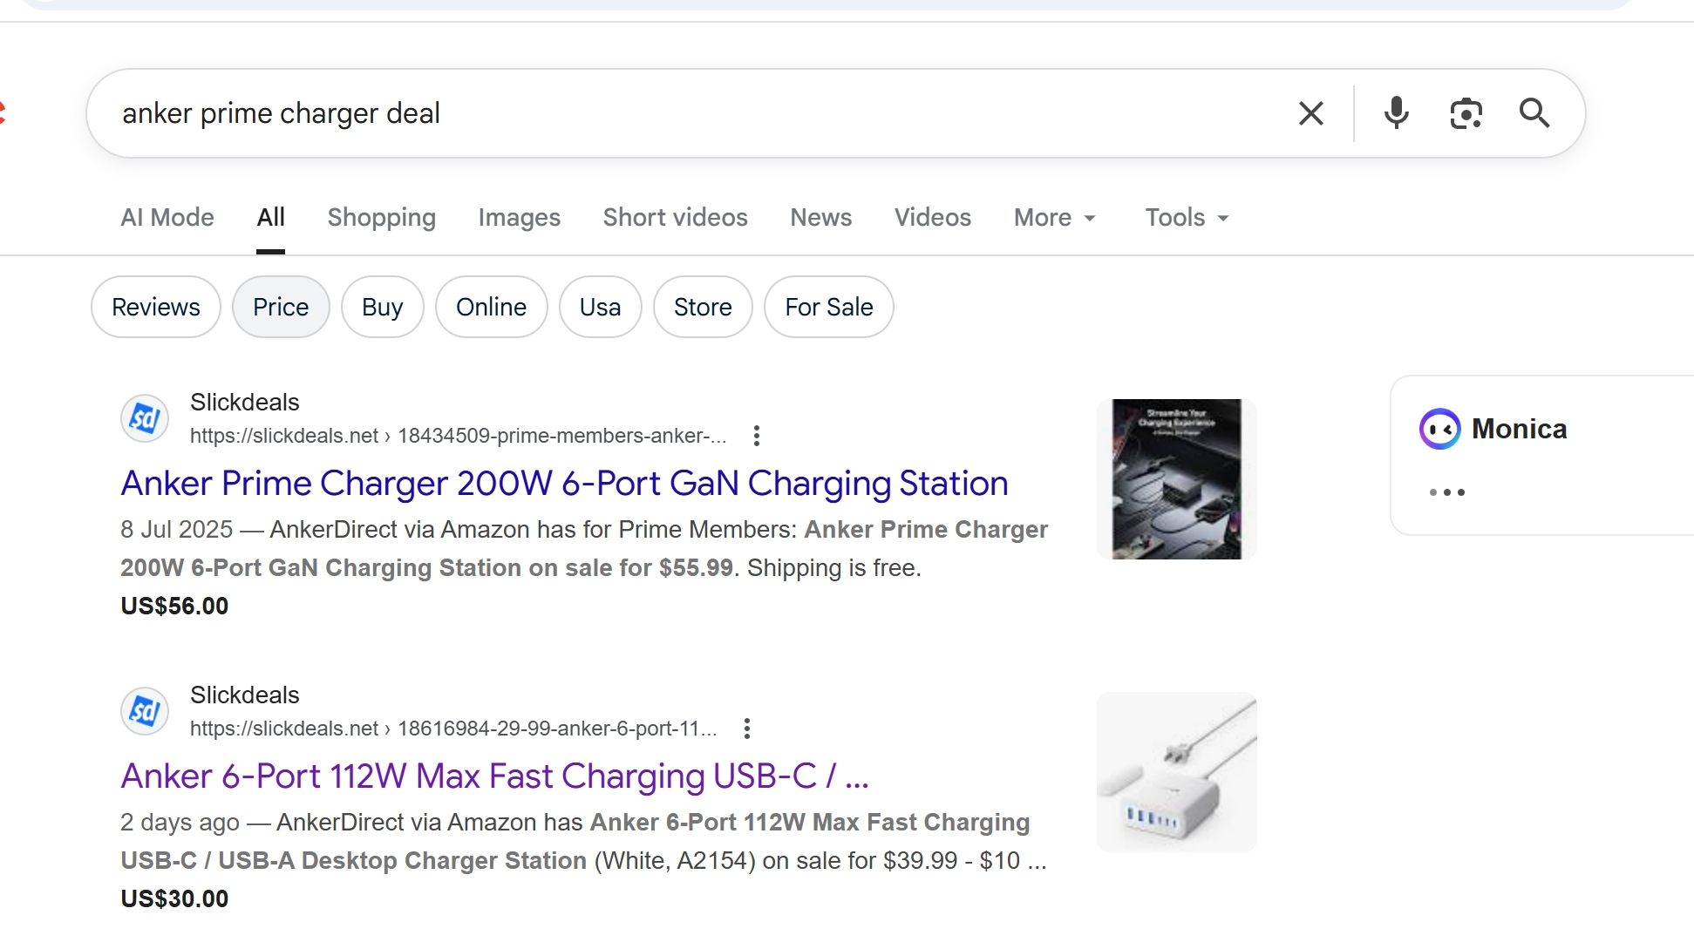
Task: Toggle the For Sale filter chip
Action: tap(829, 307)
